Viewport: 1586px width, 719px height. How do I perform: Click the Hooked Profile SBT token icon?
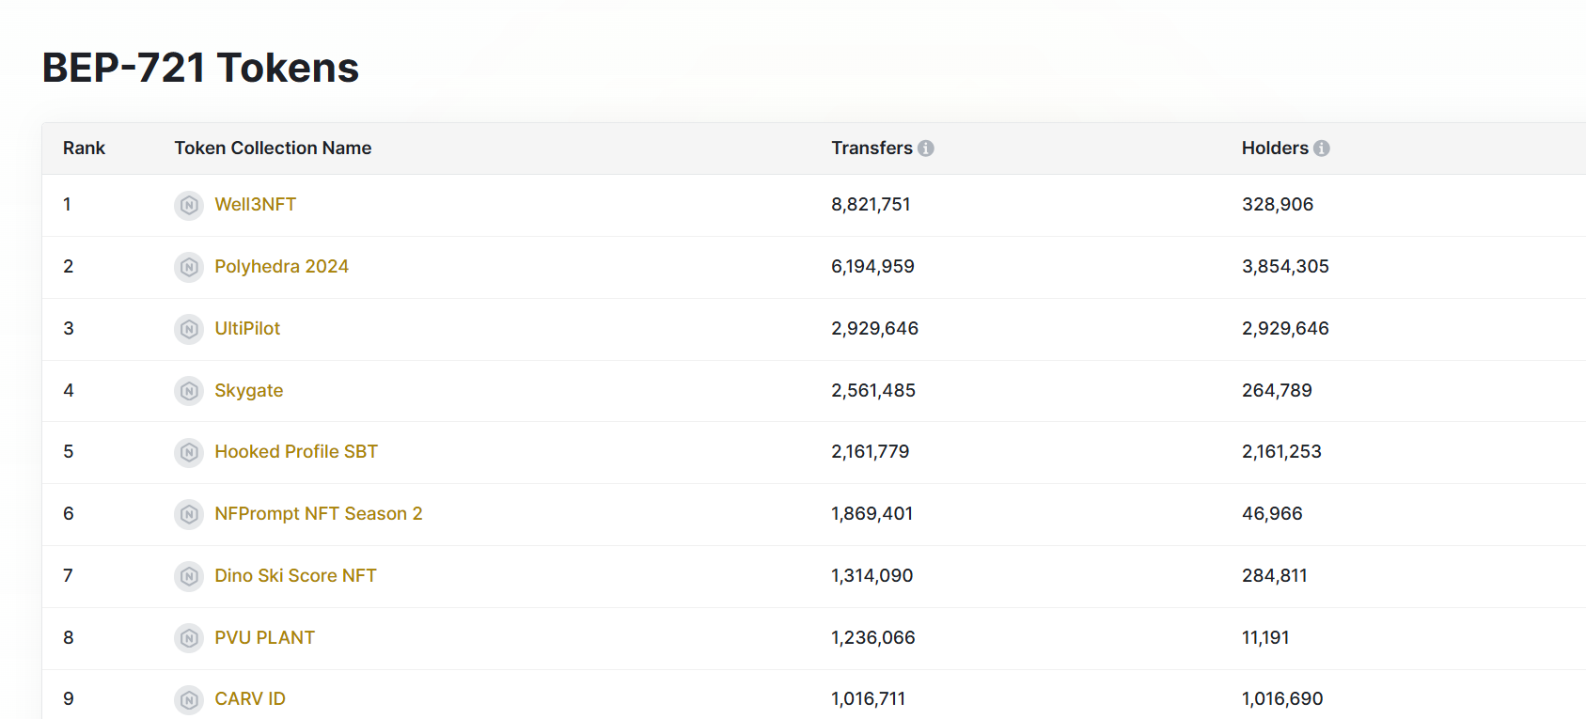click(189, 452)
